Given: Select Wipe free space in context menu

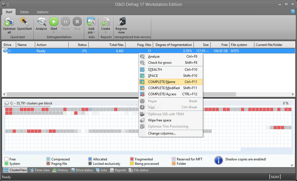Looking at the screenshot, I should click(160, 120).
